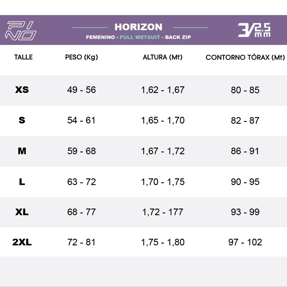This screenshot has width=287, height=287.
Task: Click the 49 - 56 weight value
Action: coord(82,90)
